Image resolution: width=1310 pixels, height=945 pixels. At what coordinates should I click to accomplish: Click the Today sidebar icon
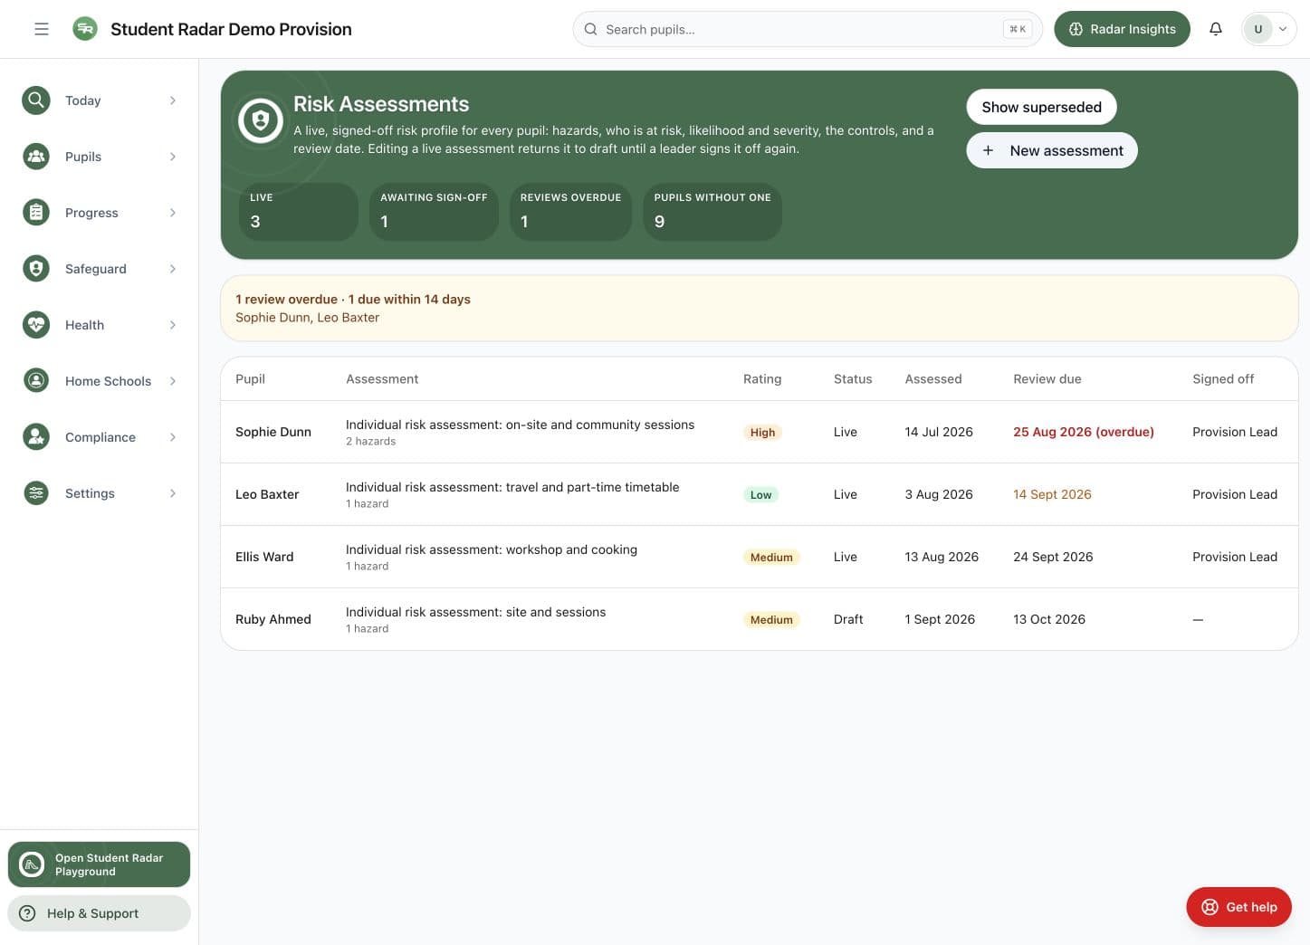pos(36,100)
